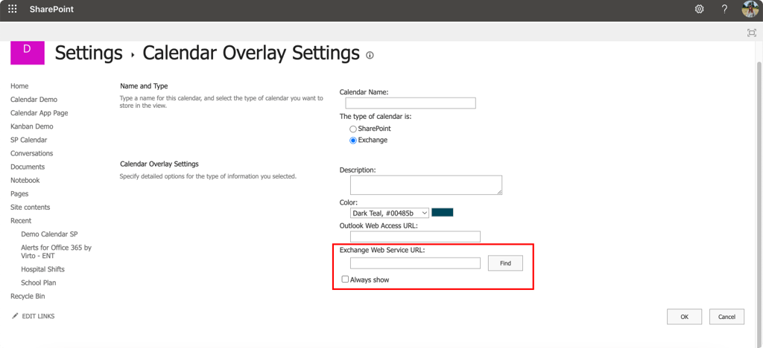The height and width of the screenshot is (348, 763).
Task: Click the Cancel button
Action: [726, 317]
